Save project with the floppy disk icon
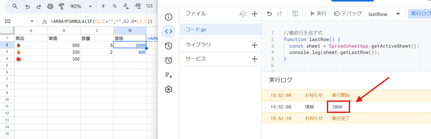This screenshot has width=431, height=139. coord(295,14)
